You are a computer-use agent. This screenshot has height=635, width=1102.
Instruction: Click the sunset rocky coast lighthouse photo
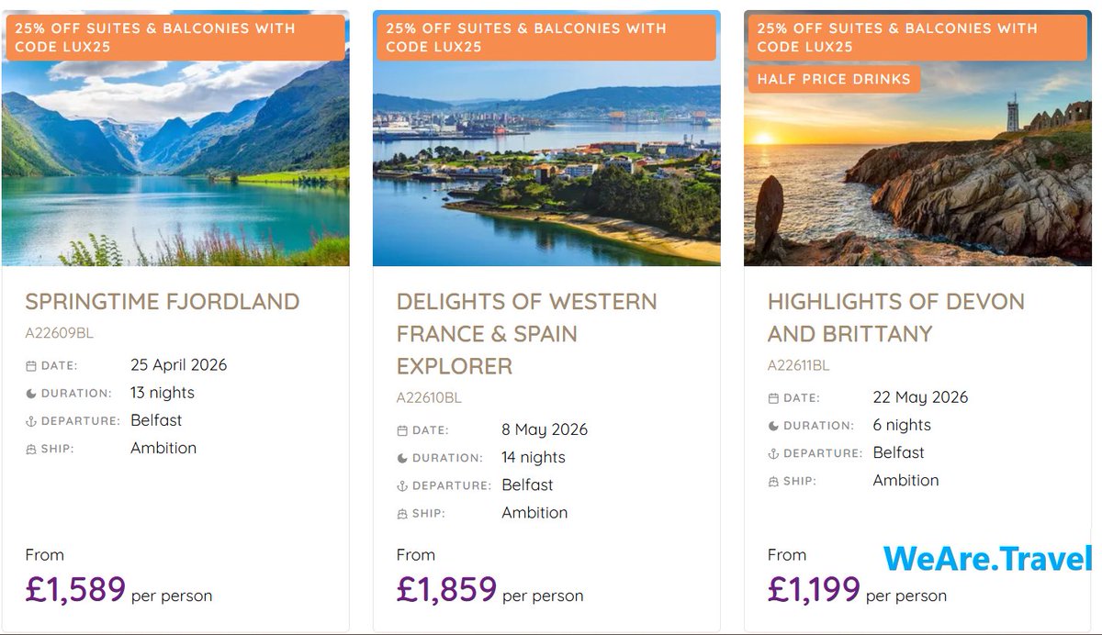click(917, 138)
